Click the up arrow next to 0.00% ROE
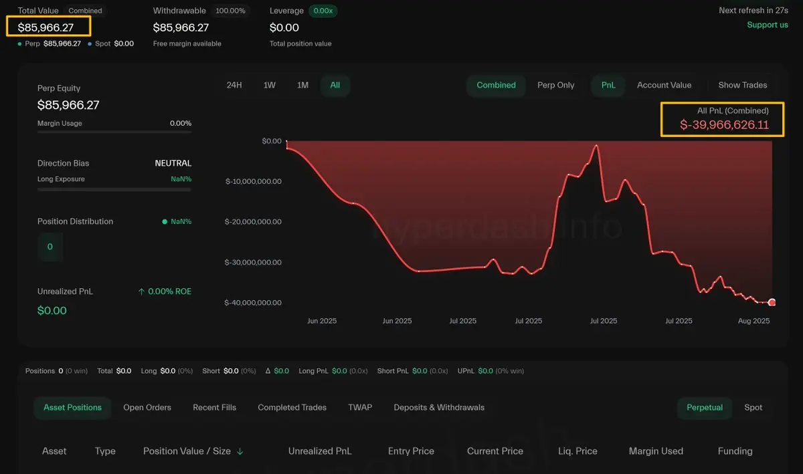 [141, 291]
